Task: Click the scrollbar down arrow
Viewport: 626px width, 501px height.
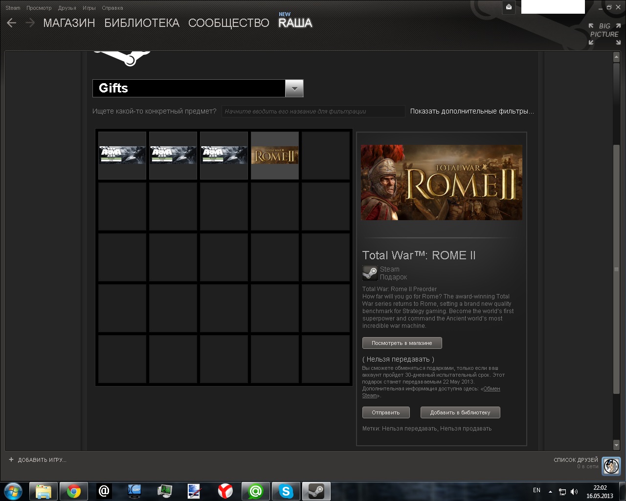Action: [616, 445]
